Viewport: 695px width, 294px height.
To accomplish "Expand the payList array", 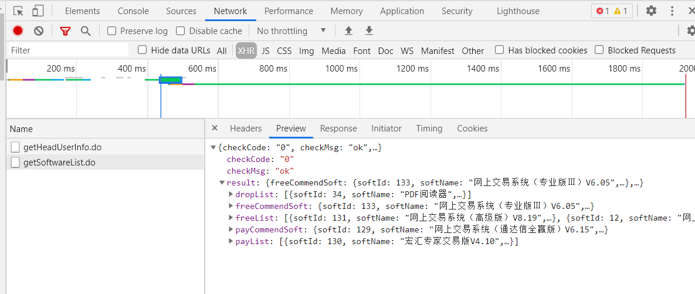I will (231, 241).
